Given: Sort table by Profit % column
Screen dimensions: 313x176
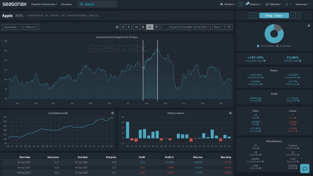Looking at the screenshot, I should click(169, 157).
